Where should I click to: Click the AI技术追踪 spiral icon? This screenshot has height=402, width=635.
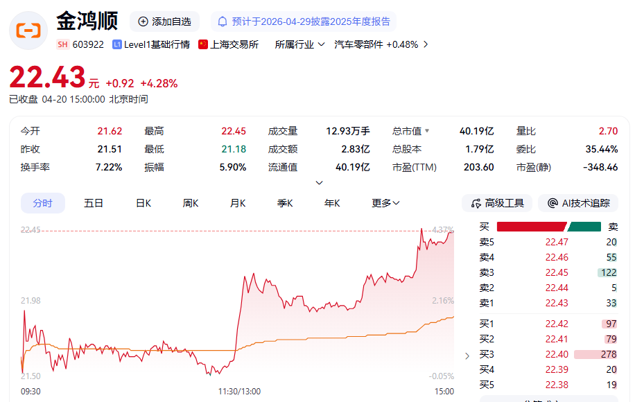(x=553, y=203)
